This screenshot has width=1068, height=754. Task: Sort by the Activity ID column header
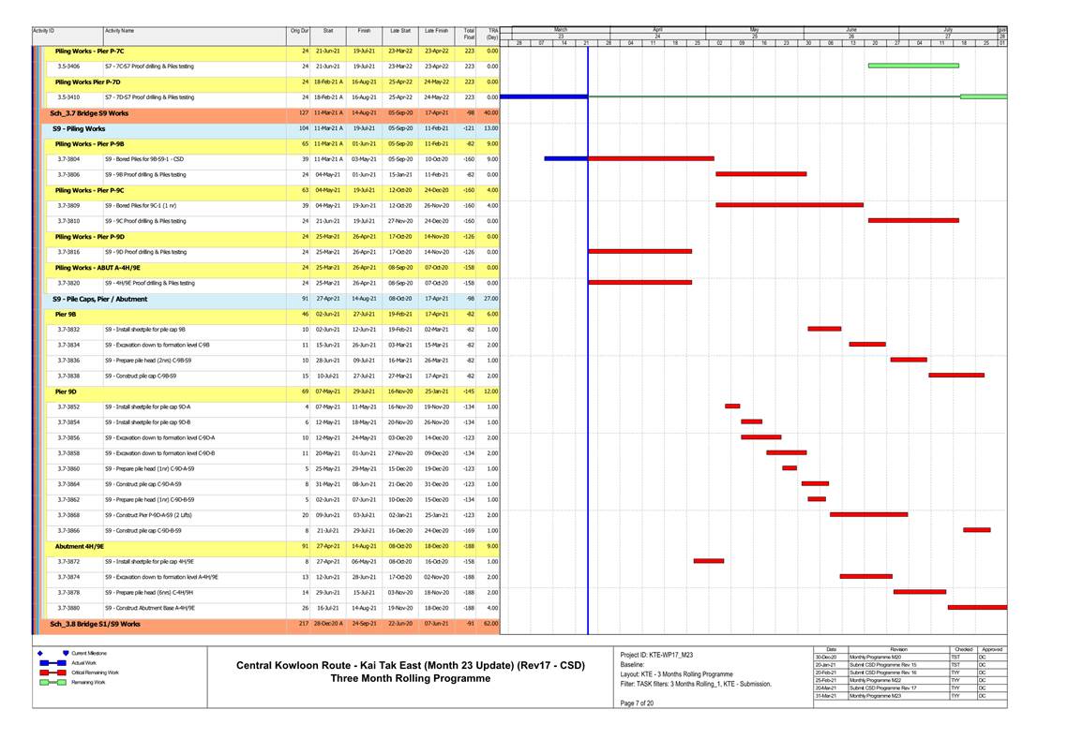point(44,31)
